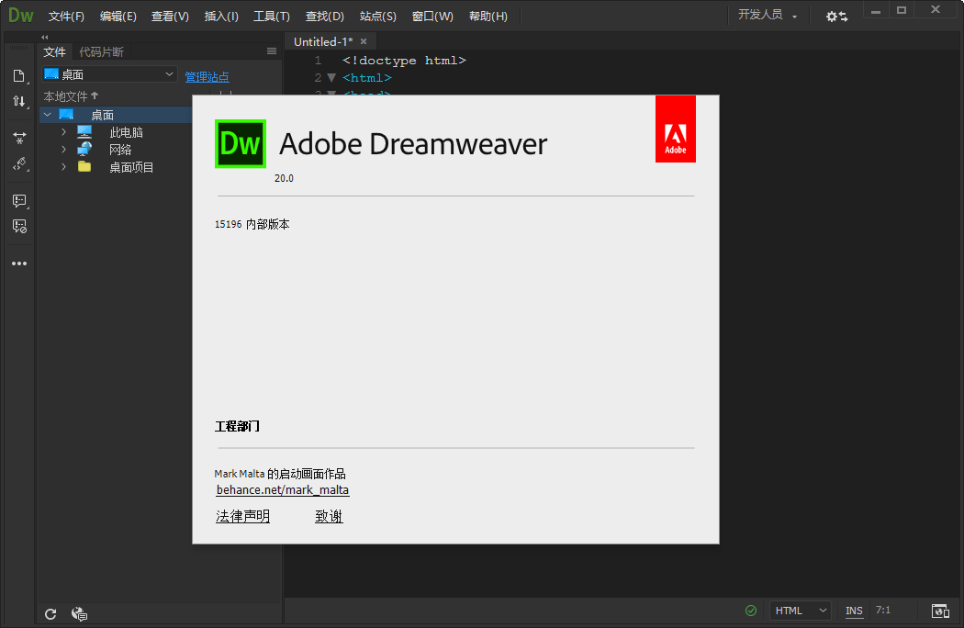Expand the 此电脑 tree node
The height and width of the screenshot is (628, 964).
pyautogui.click(x=63, y=131)
